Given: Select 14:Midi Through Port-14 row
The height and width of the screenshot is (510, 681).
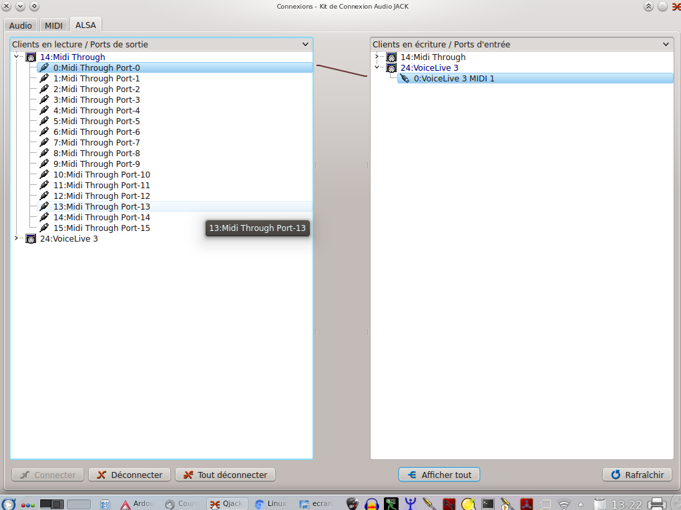Looking at the screenshot, I should (x=174, y=217).
